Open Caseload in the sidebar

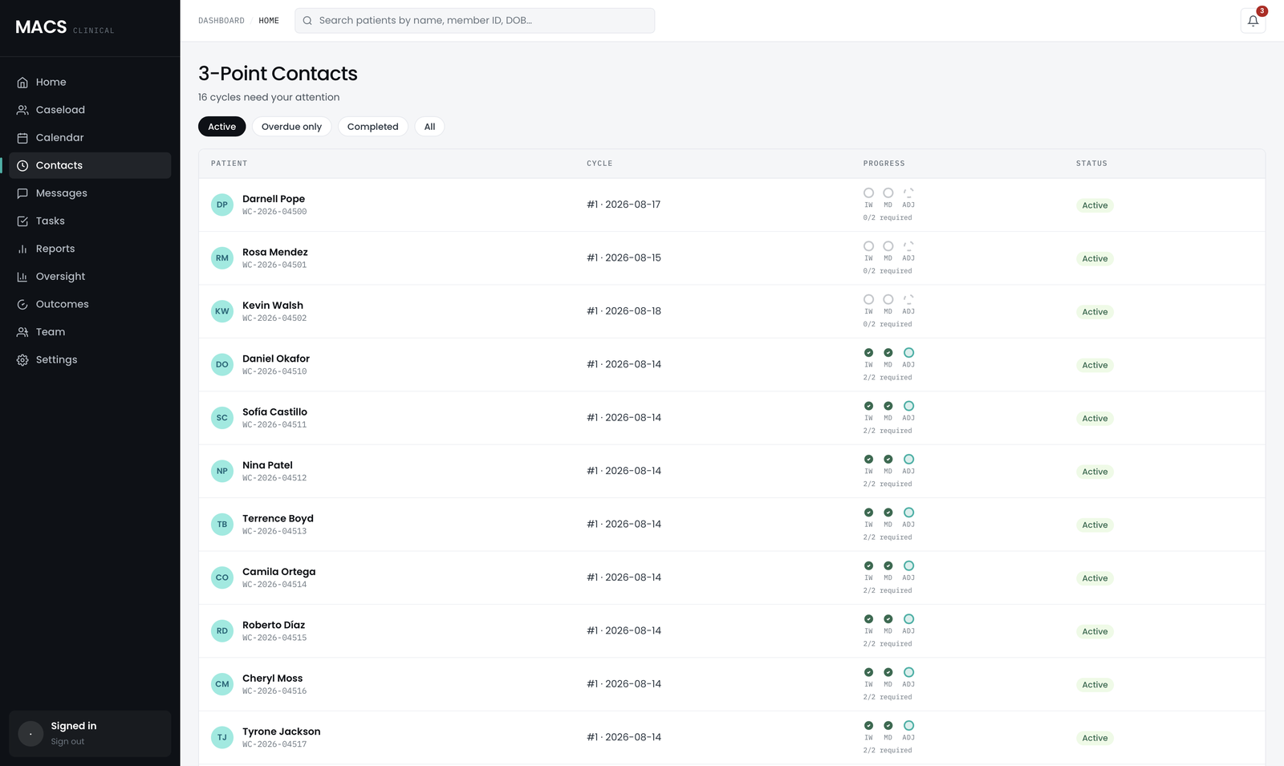90,110
